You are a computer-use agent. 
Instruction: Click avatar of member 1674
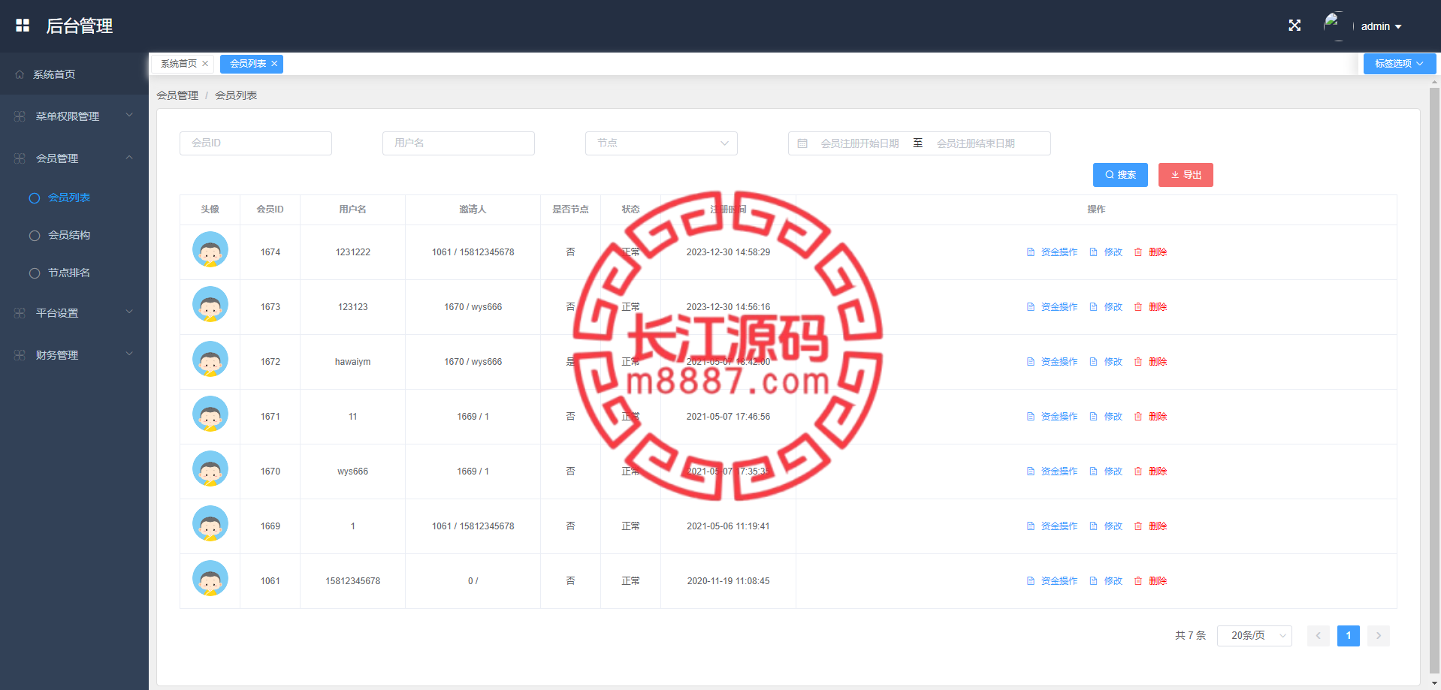210,249
